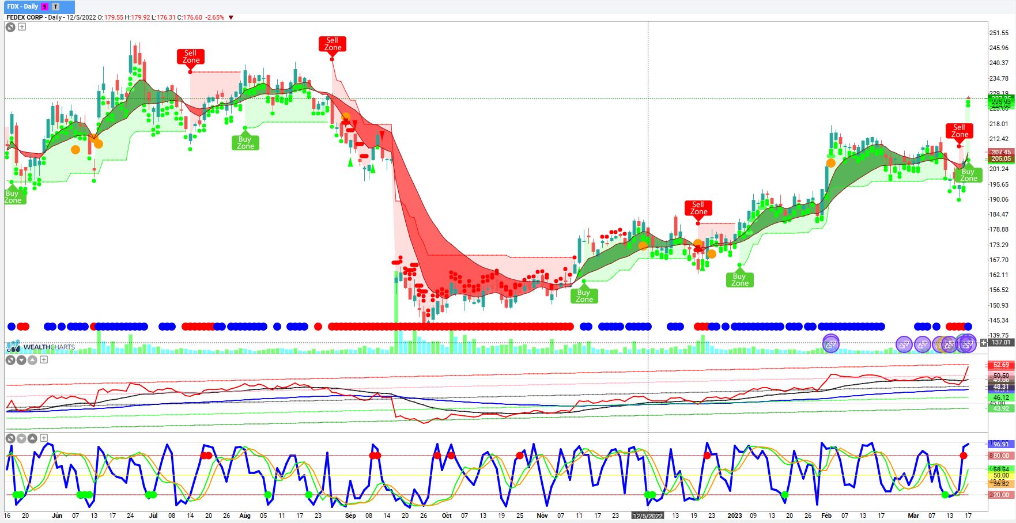The height and width of the screenshot is (523, 1016).
Task: Click the Feb label on the time axis
Action: coord(826,516)
